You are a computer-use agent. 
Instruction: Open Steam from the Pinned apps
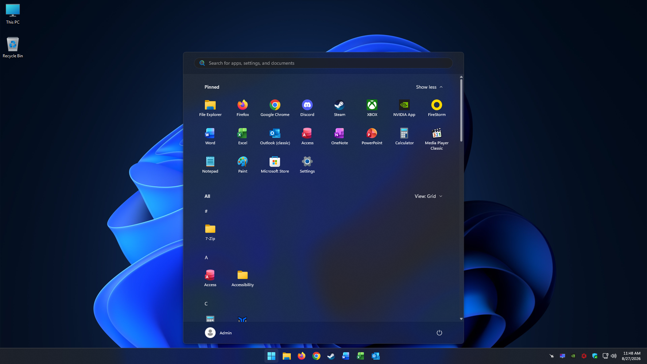pyautogui.click(x=340, y=108)
